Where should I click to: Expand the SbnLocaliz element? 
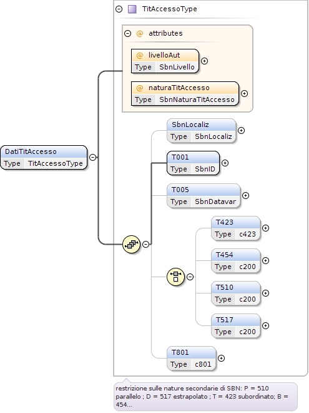(x=241, y=131)
